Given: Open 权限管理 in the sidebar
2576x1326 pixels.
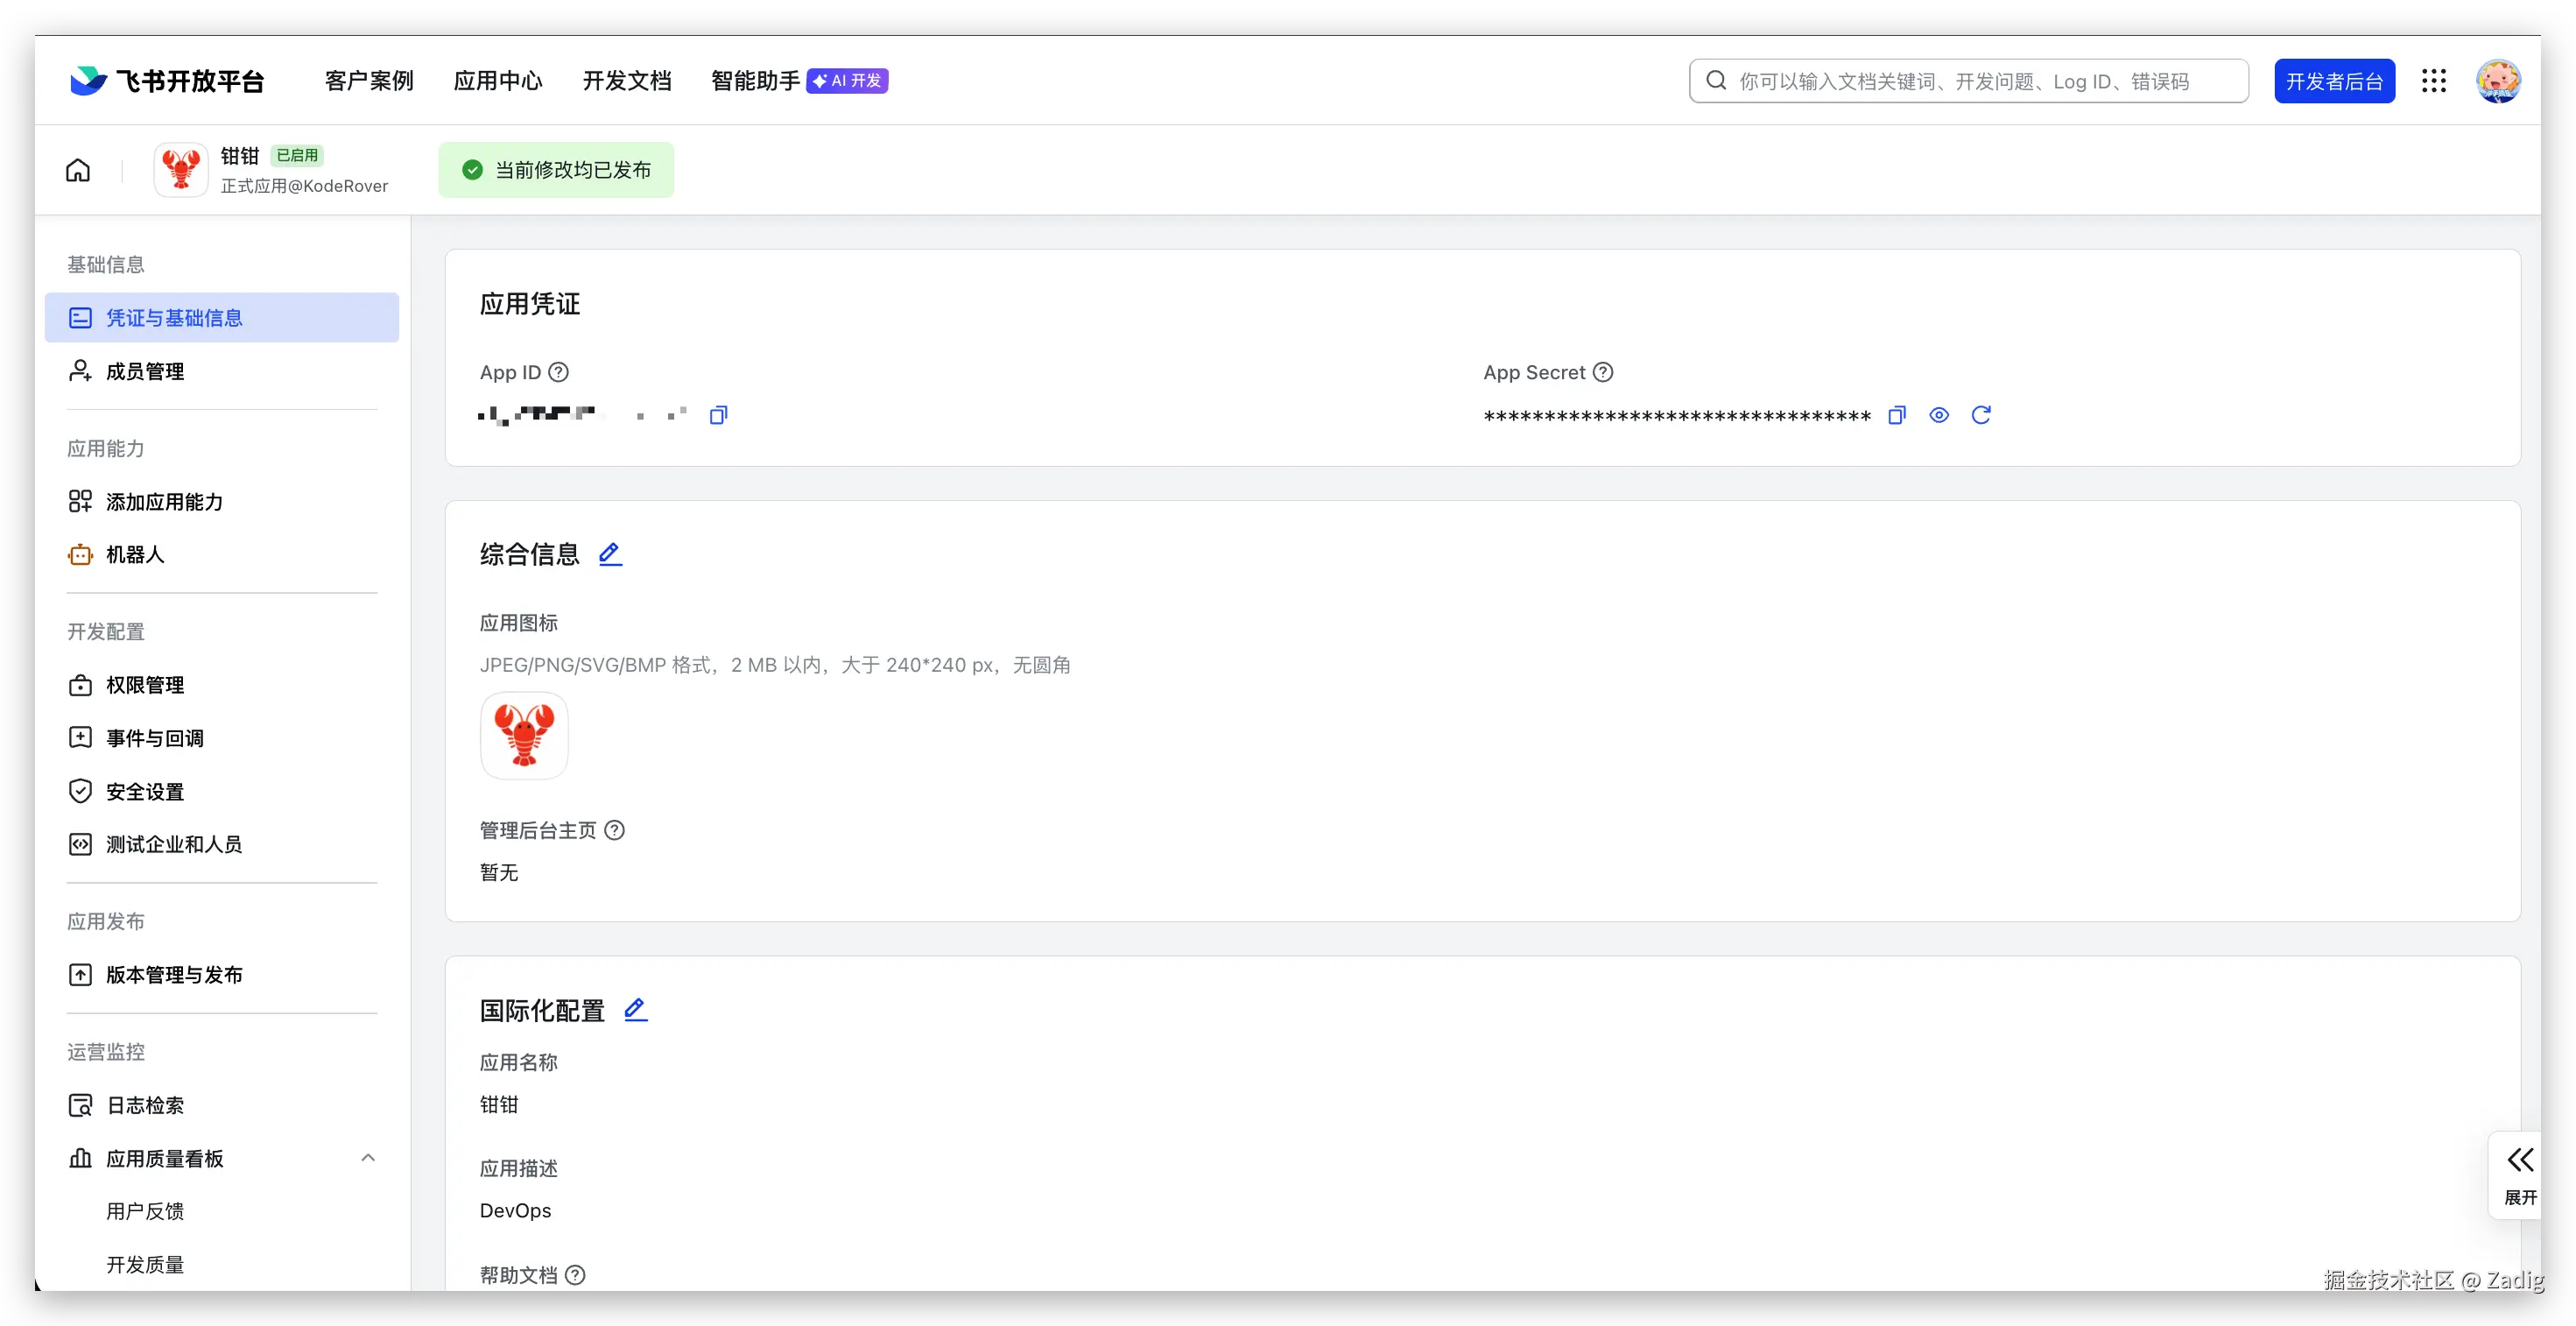Looking at the screenshot, I should point(145,685).
